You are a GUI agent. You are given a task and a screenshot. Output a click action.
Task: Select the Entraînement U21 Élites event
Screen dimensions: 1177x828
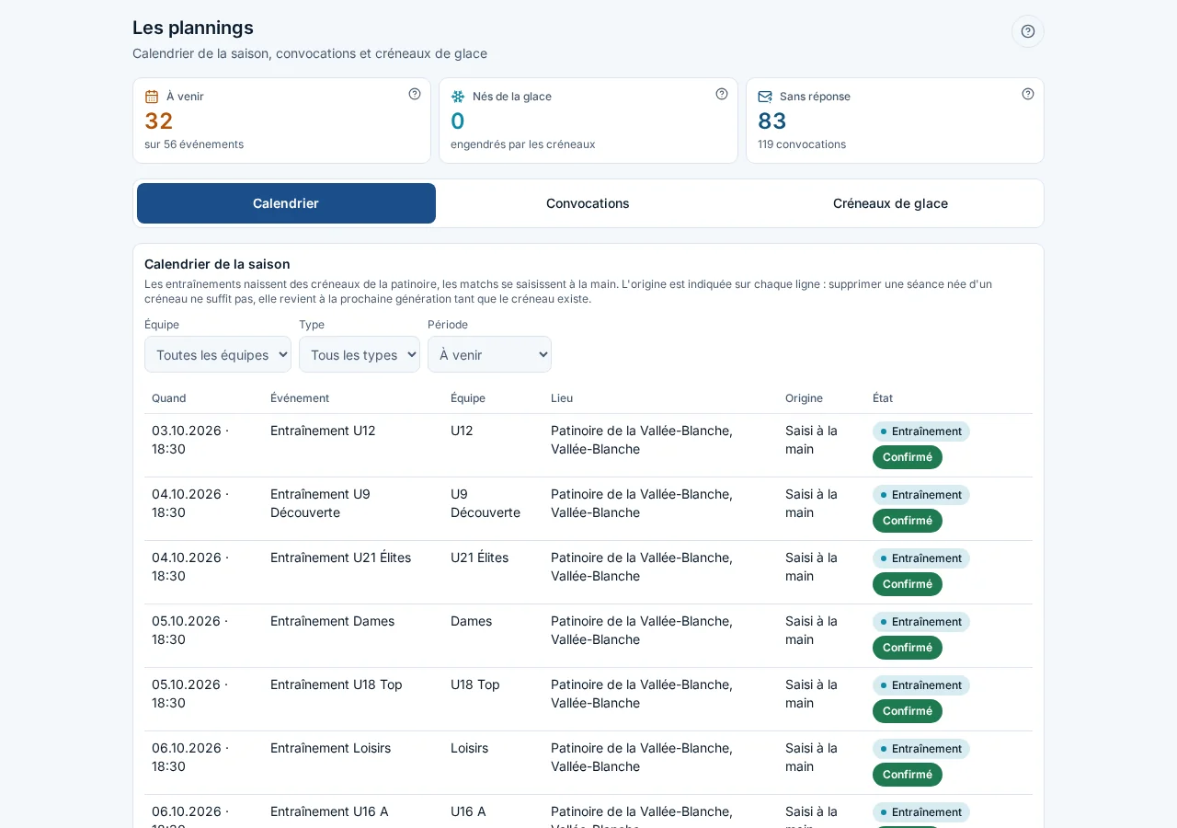coord(340,558)
